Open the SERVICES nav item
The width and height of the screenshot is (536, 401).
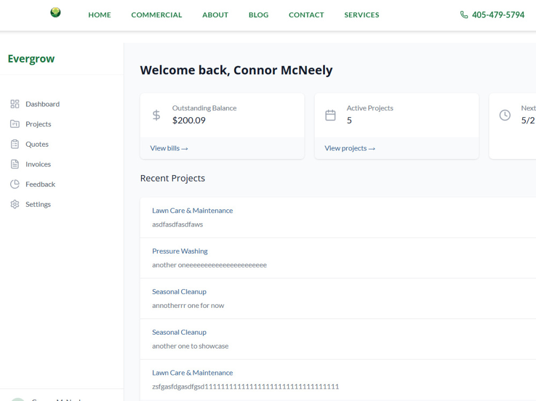coord(362,15)
